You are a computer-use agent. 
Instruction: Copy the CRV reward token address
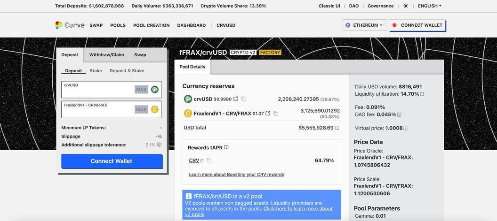209,160
